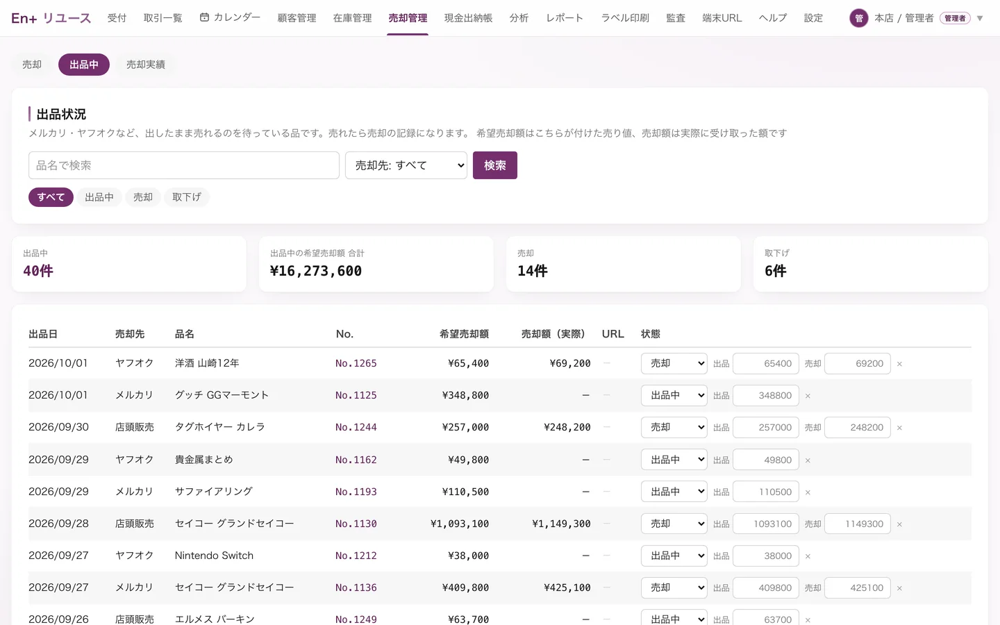Open the 売却先: すべて dropdown
Viewport: 1000px width, 625px height.
406,165
